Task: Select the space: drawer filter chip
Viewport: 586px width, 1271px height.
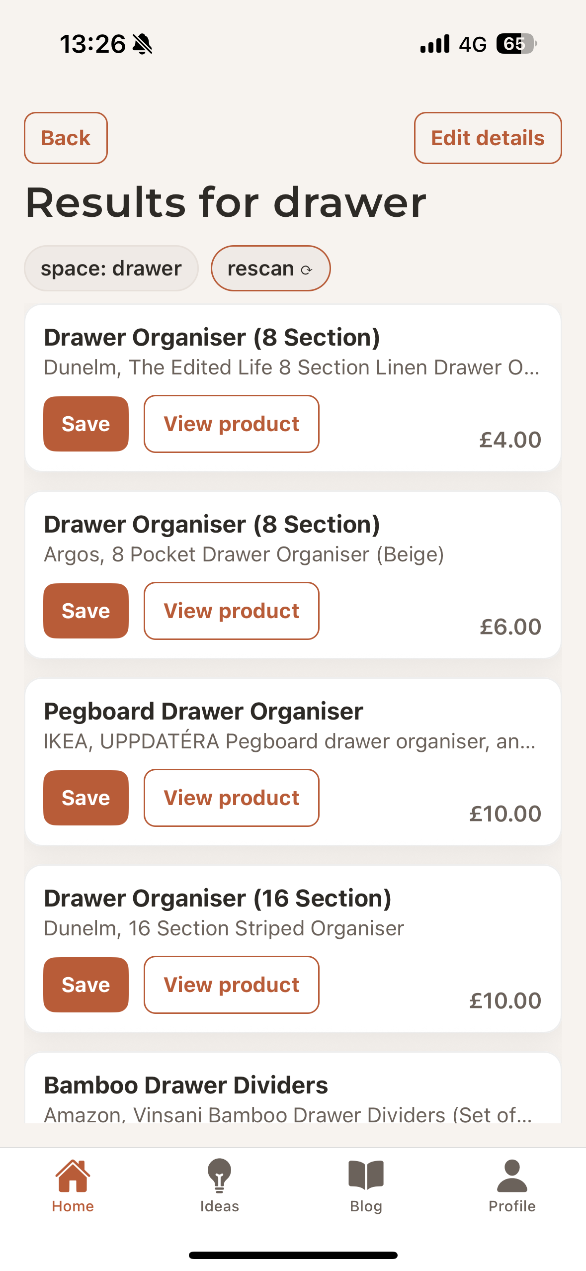Action: pyautogui.click(x=111, y=269)
